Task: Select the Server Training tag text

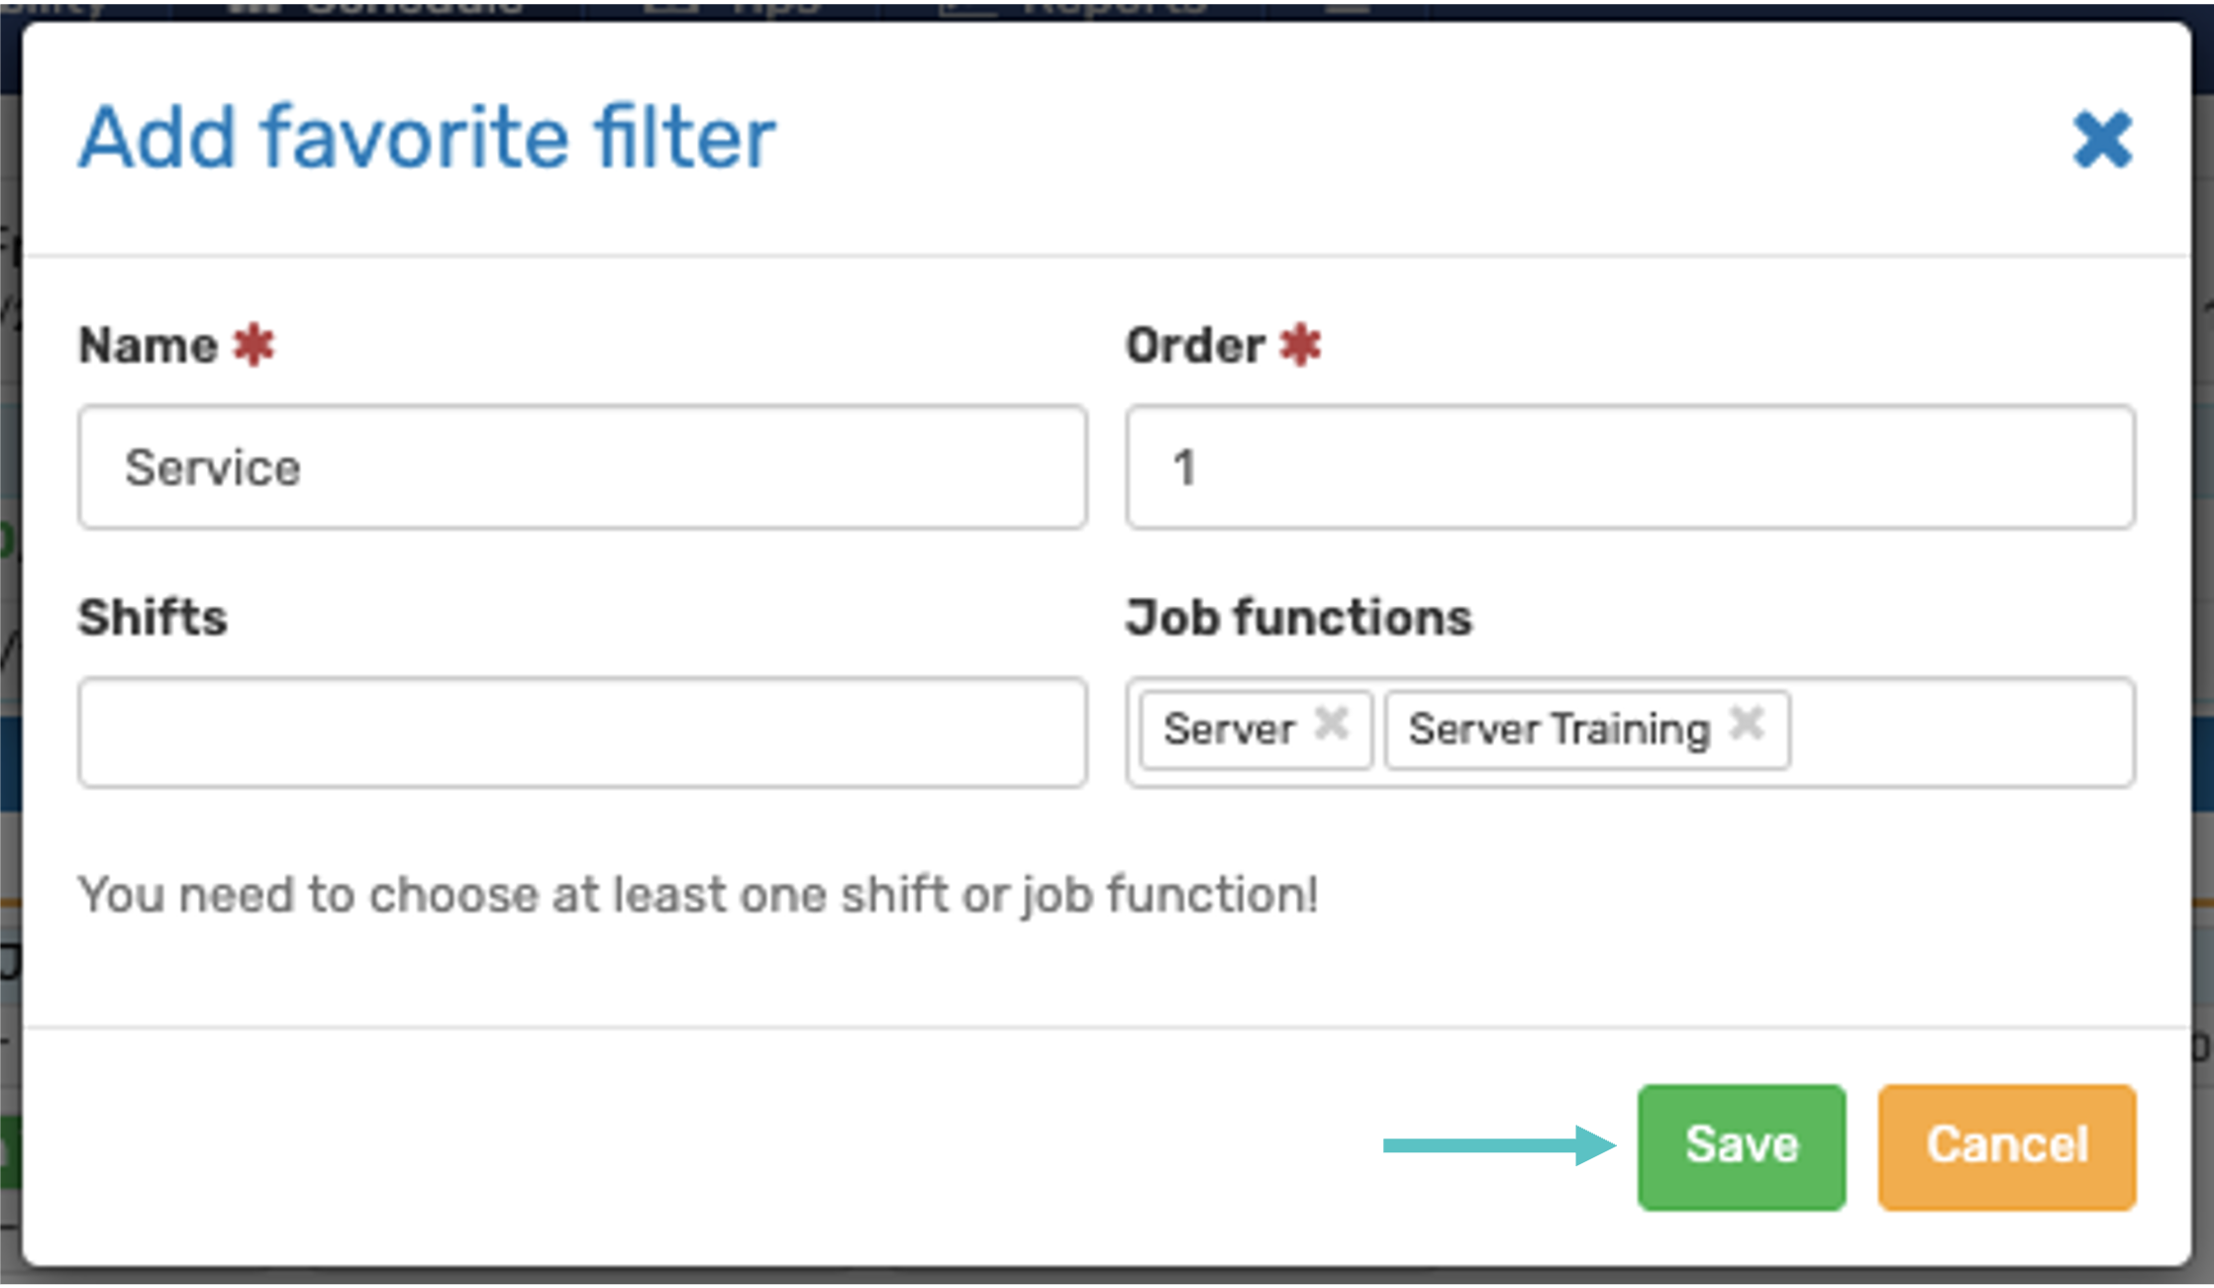Action: click(1559, 730)
